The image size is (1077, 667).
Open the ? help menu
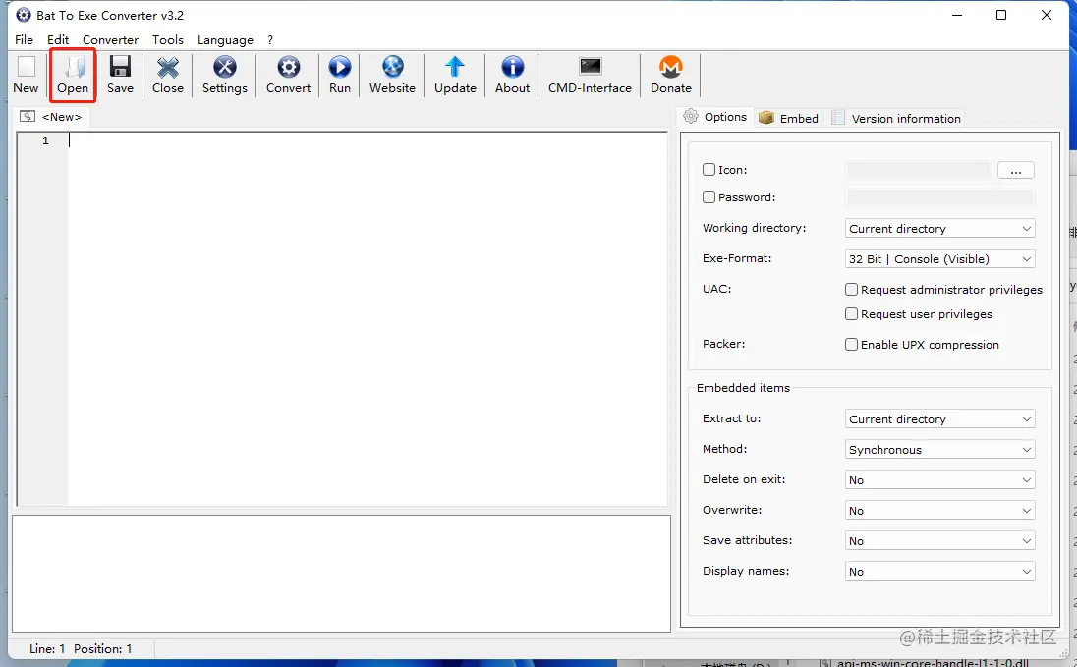270,40
